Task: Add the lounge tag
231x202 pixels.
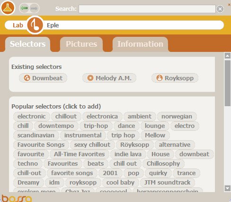Action: (x=155, y=126)
